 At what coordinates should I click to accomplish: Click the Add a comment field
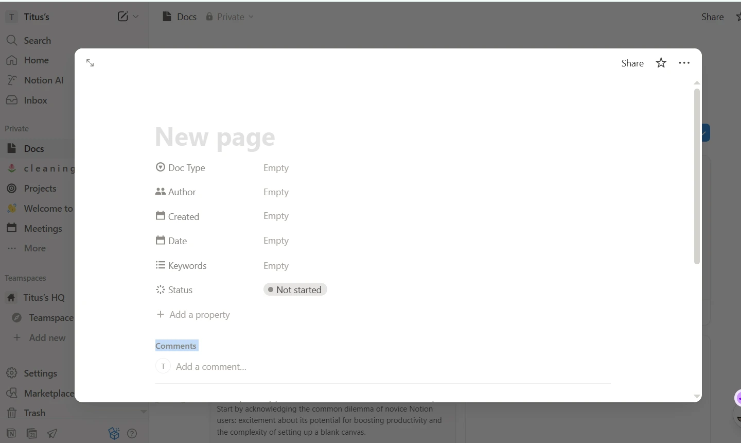pos(211,367)
